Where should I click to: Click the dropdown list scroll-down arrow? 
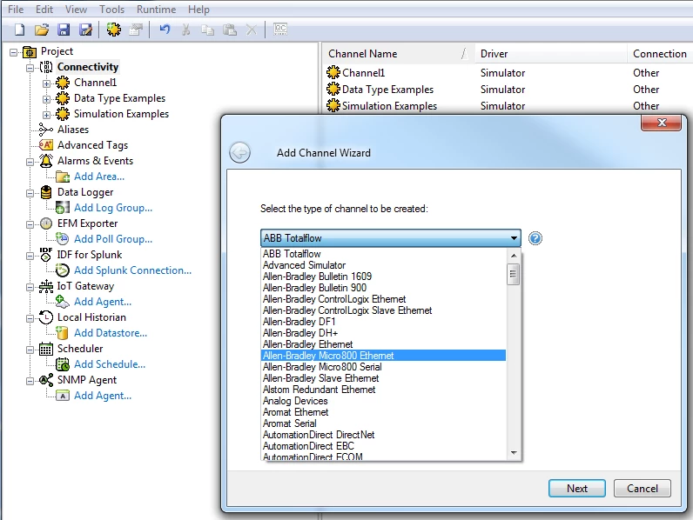(x=514, y=452)
